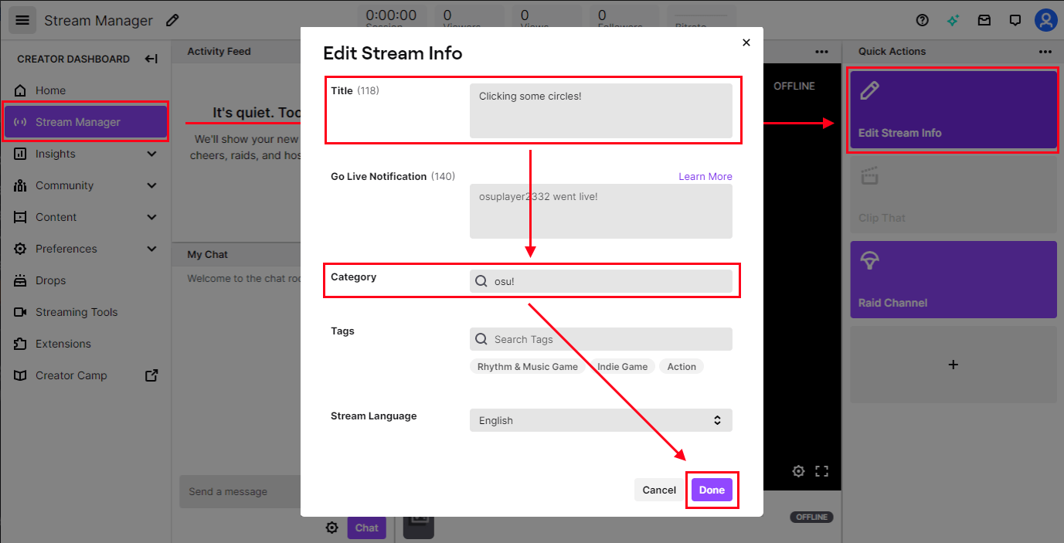
Task: Open chat settings gear icon
Action: [x=332, y=528]
